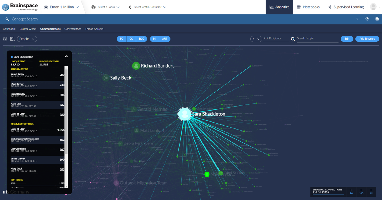Click the Search People magnifier icon

(x=293, y=39)
